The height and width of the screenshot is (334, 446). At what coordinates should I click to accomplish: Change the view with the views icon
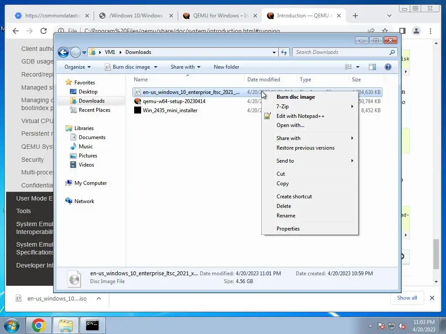click(348, 67)
